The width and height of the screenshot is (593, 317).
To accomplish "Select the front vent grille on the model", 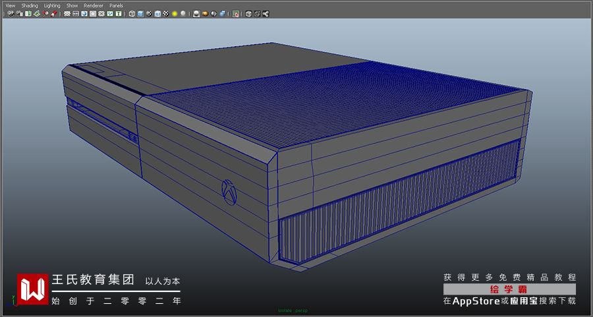I will click(399, 202).
